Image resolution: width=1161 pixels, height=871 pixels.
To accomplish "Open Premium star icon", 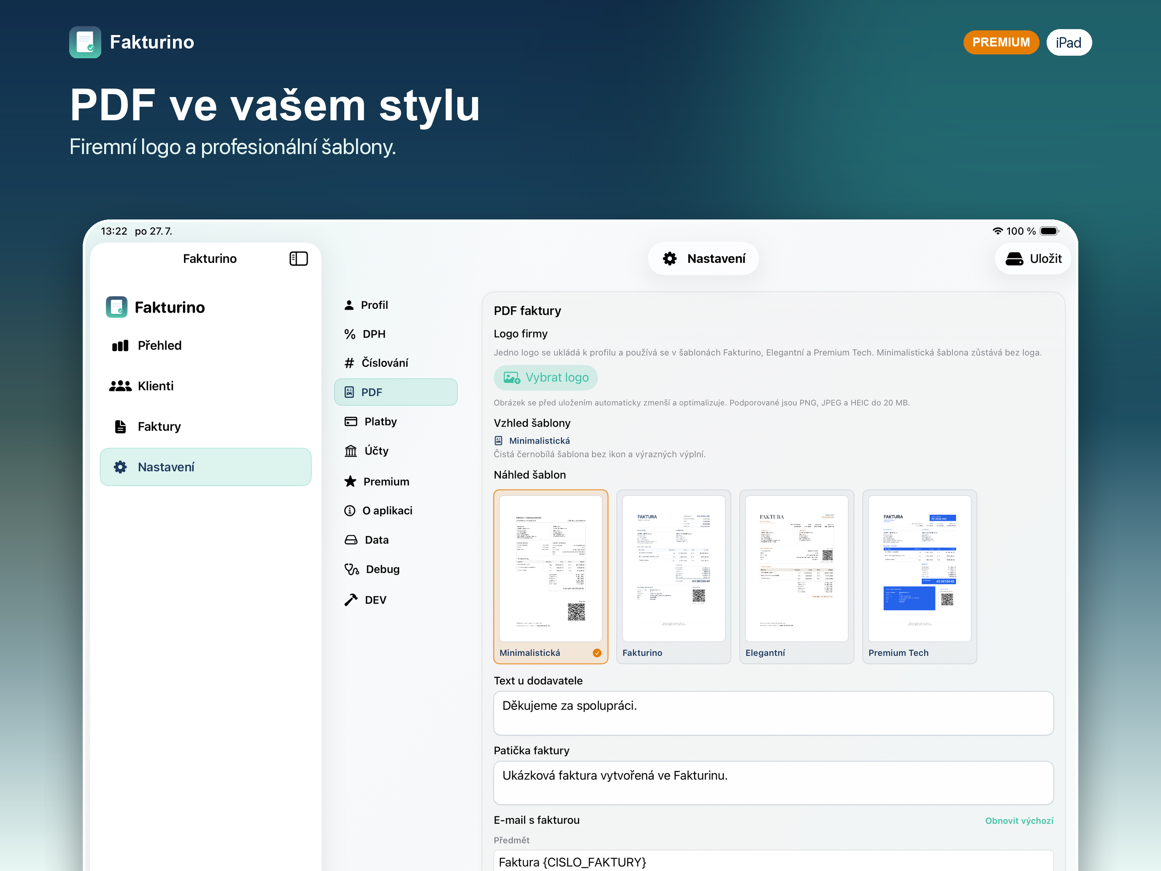I will 350,481.
